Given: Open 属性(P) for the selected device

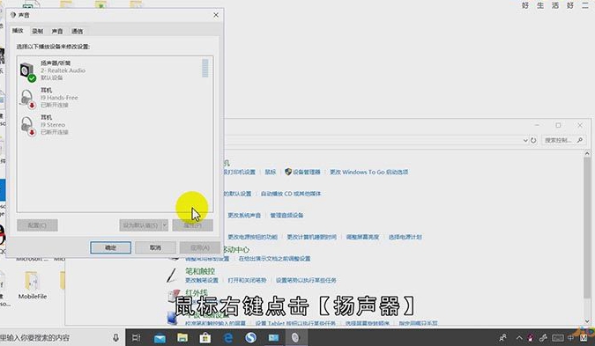Looking at the screenshot, I should (193, 225).
